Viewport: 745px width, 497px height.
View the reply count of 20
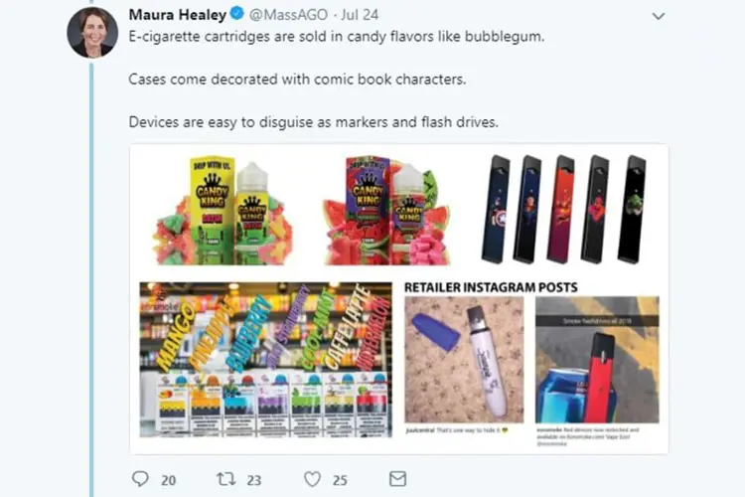(x=168, y=480)
